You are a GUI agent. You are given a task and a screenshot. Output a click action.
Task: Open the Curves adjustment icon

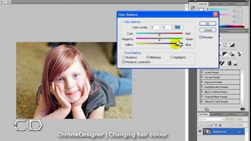(x=225, y=45)
